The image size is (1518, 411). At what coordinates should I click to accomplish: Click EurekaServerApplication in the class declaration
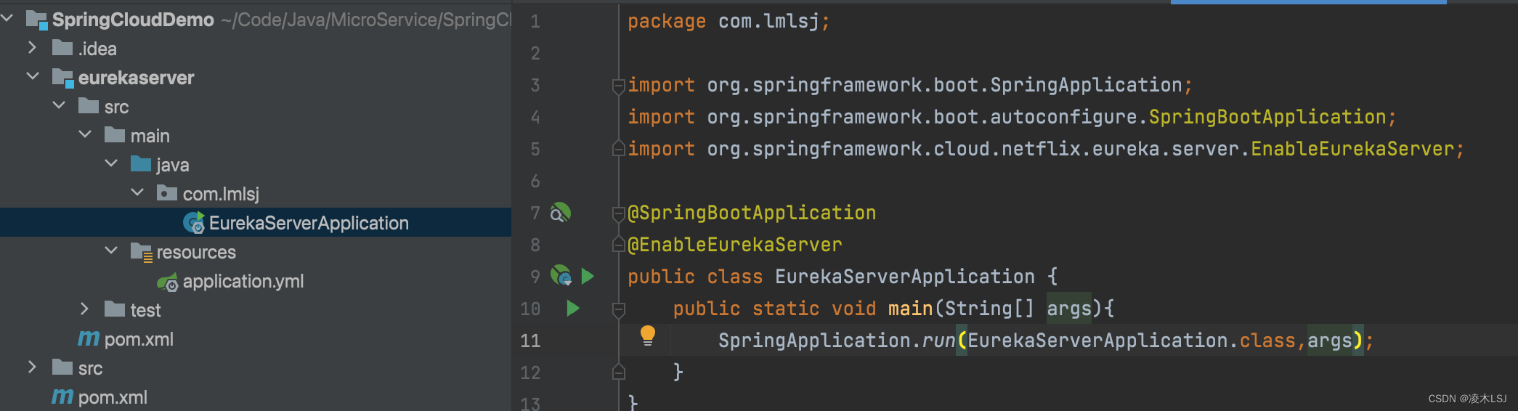[905, 277]
